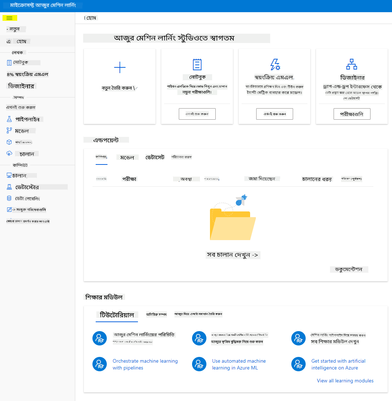Click the অবস্থা column header
The height and width of the screenshot is (401, 392).
(186, 179)
